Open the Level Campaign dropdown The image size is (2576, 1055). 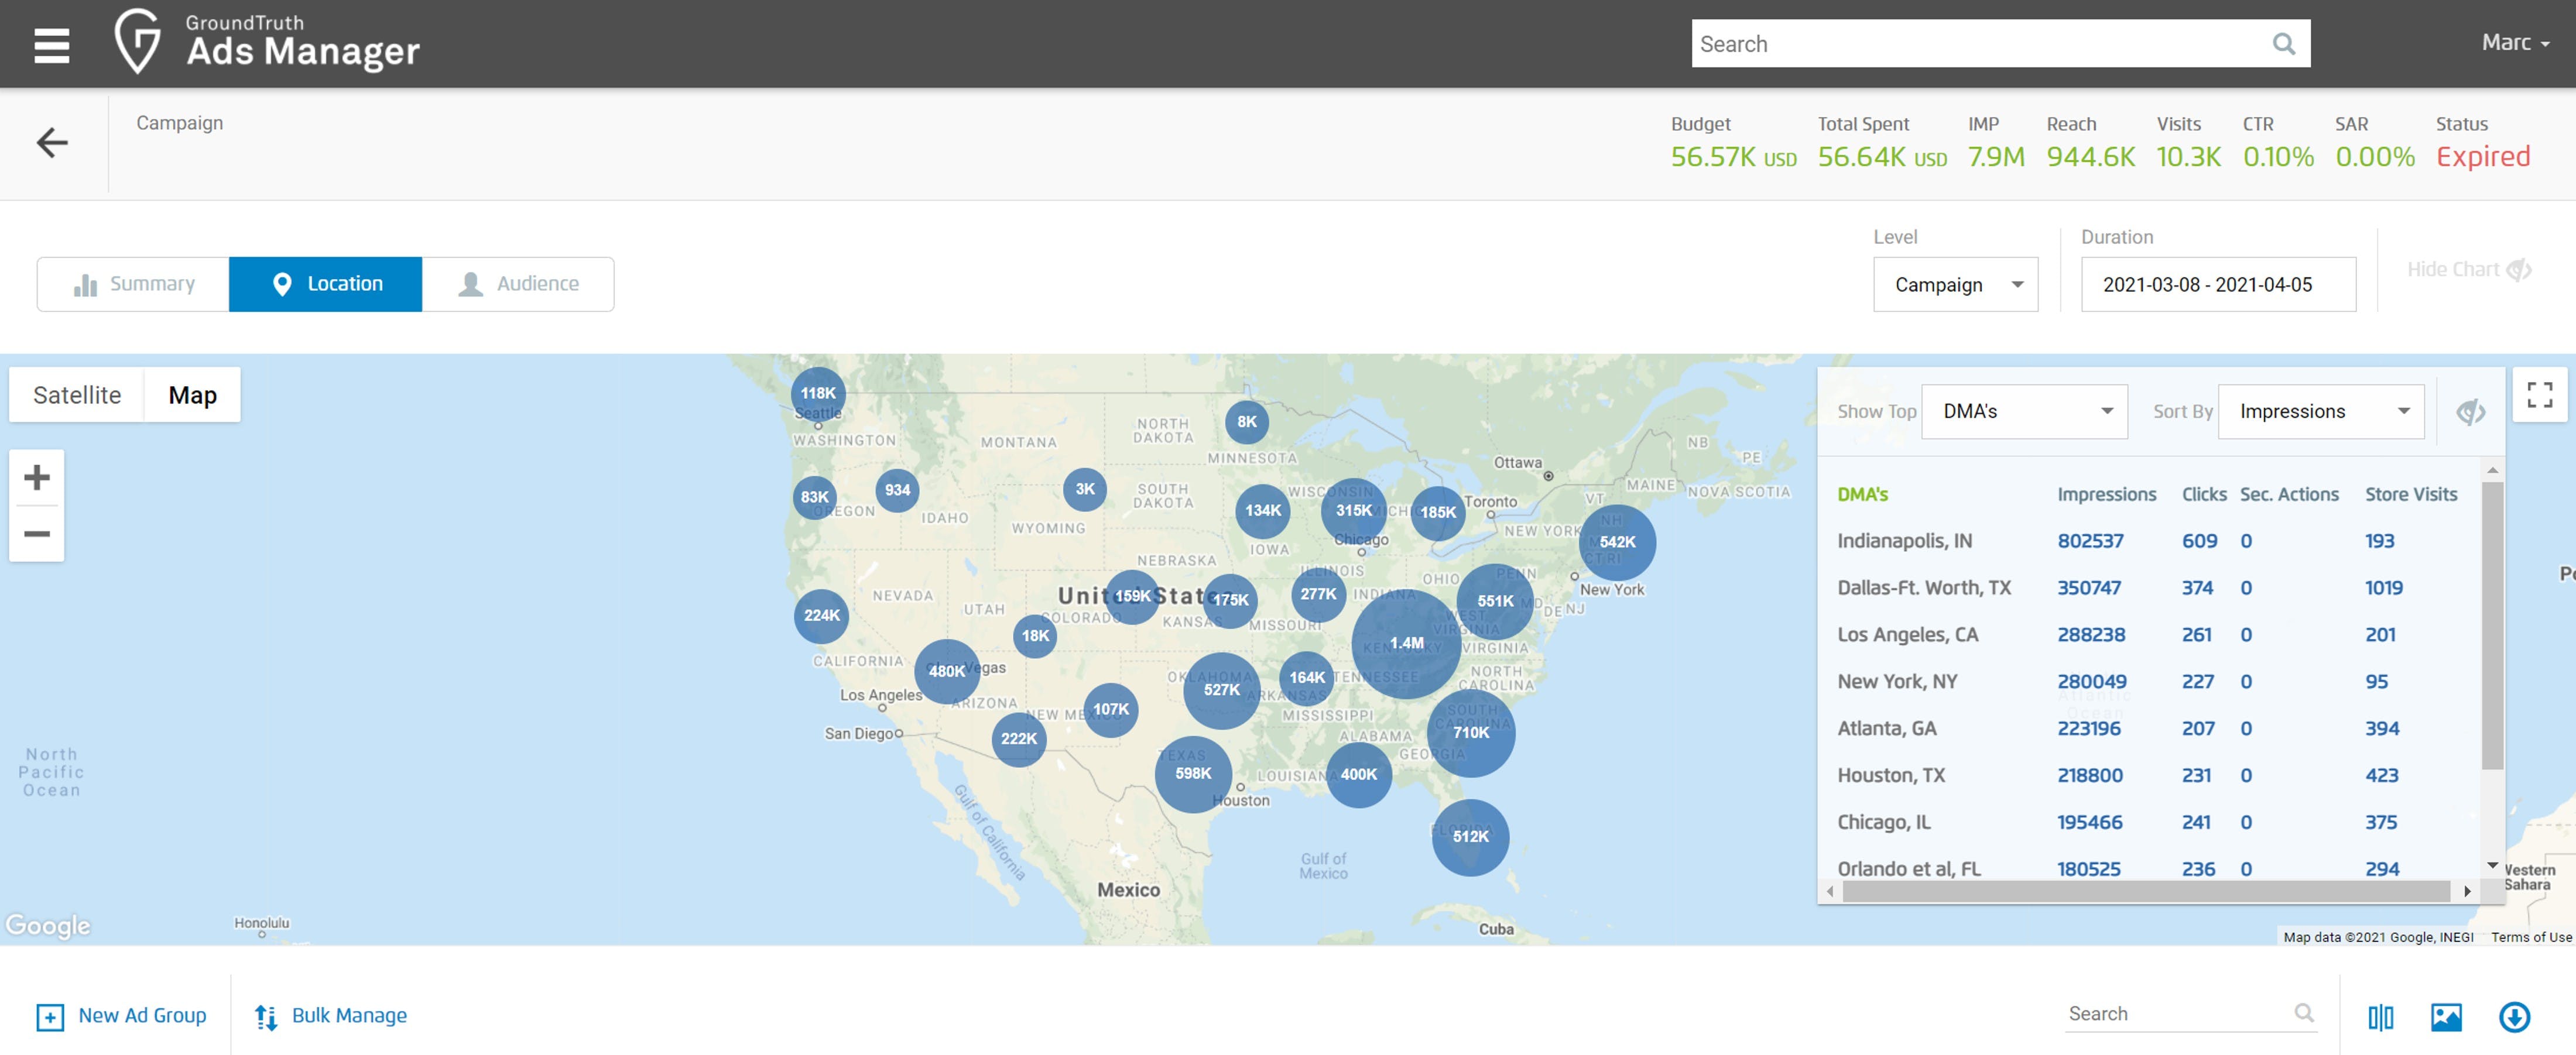tap(1955, 285)
